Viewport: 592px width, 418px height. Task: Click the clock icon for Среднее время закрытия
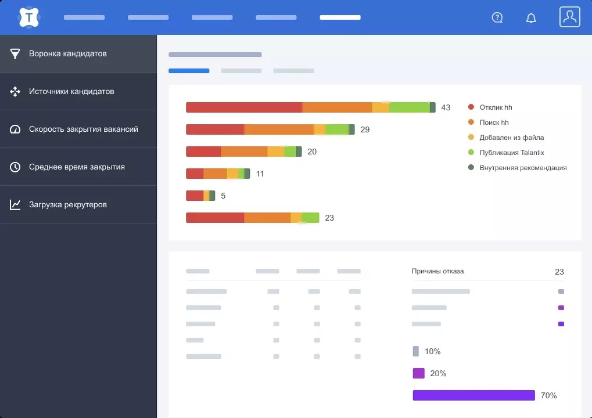15,167
